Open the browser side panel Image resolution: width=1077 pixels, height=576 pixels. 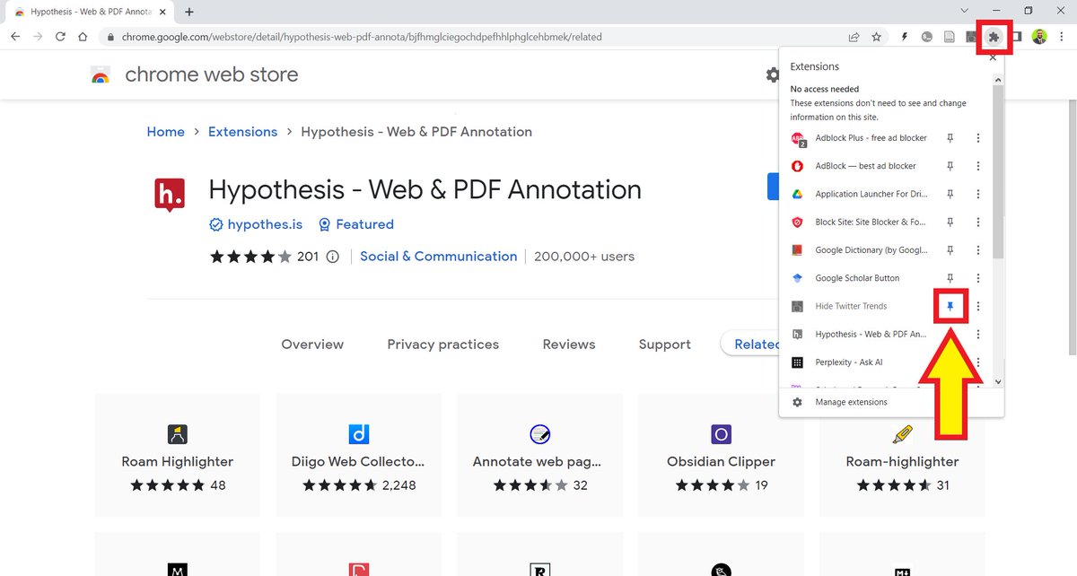click(x=1017, y=37)
